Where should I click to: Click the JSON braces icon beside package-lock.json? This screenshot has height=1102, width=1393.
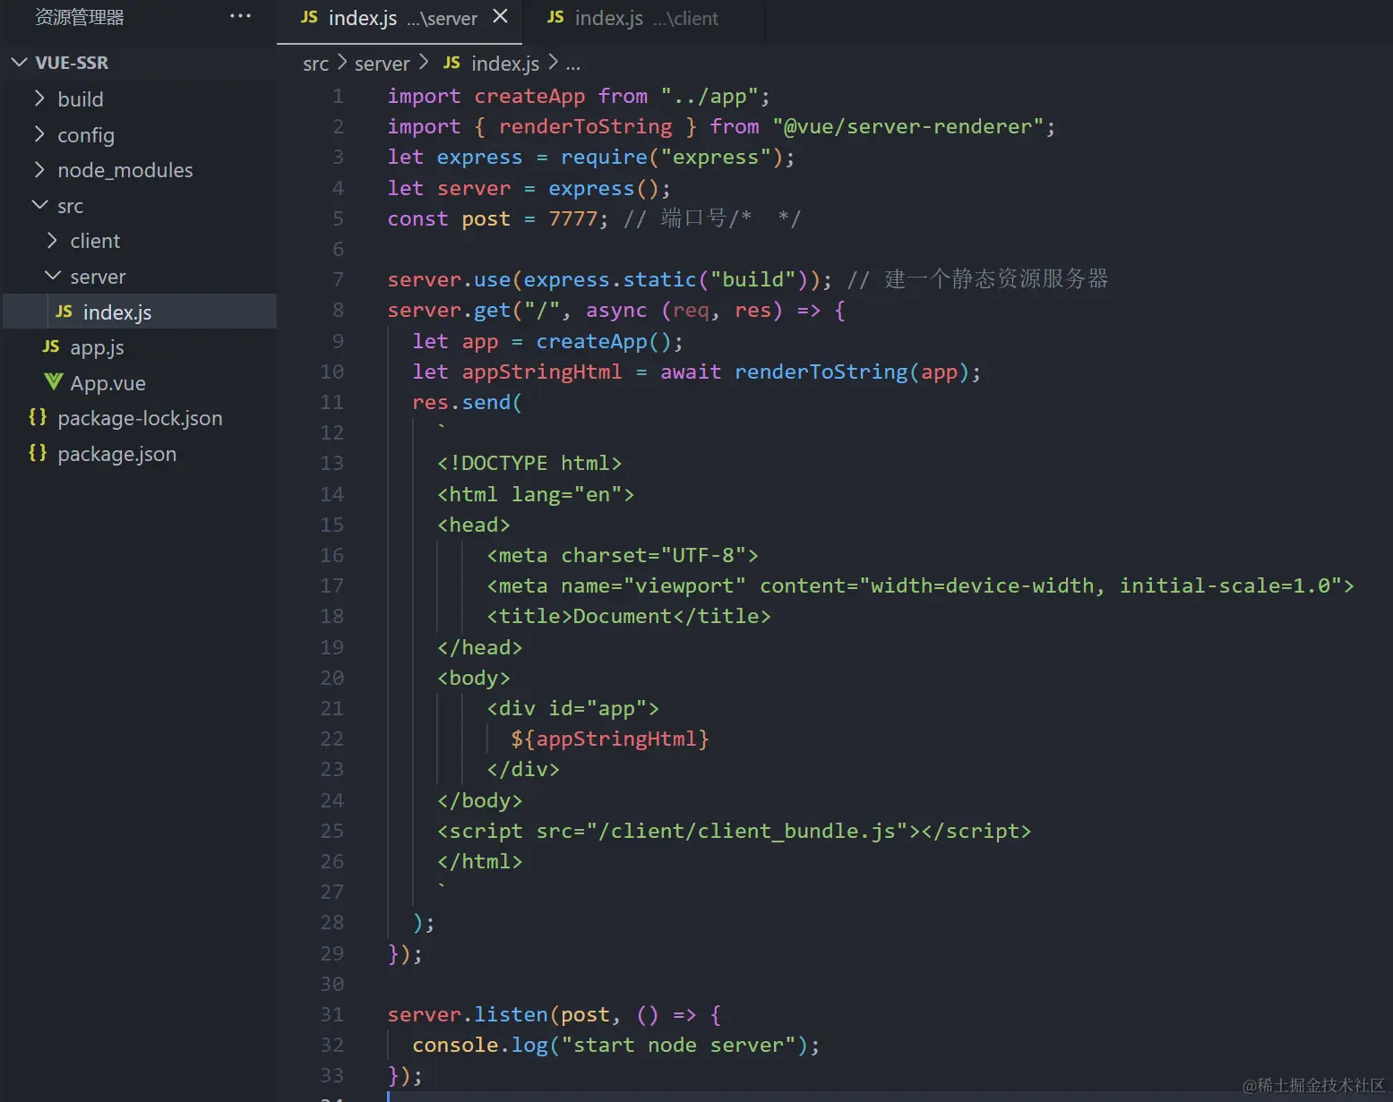(x=38, y=417)
